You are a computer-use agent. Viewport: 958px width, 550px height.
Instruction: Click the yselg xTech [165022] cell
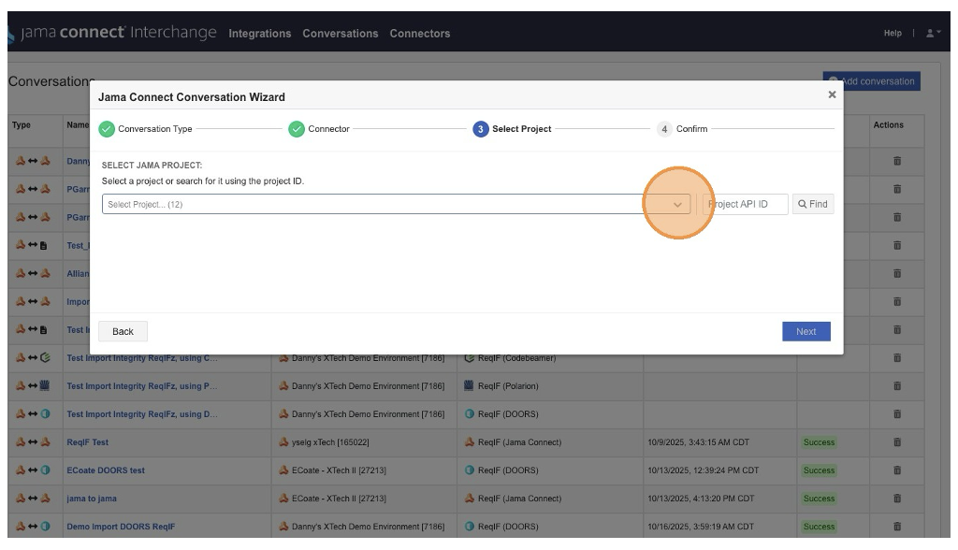point(330,442)
